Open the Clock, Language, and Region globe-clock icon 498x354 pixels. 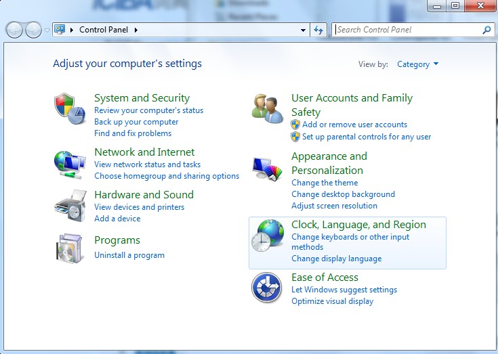268,236
